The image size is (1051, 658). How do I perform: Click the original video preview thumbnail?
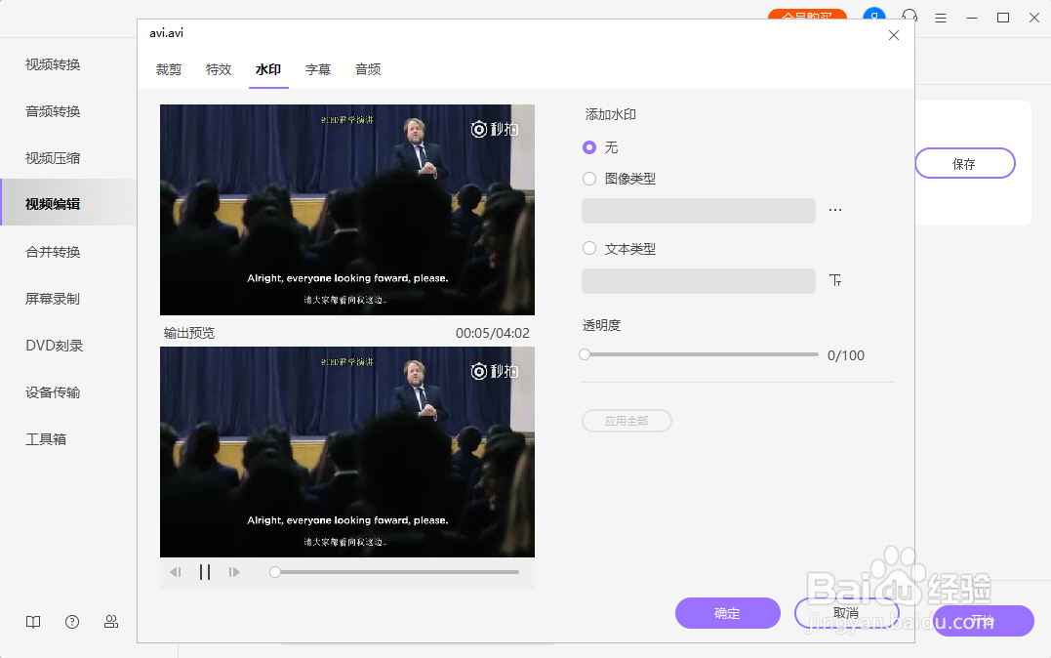(347, 210)
